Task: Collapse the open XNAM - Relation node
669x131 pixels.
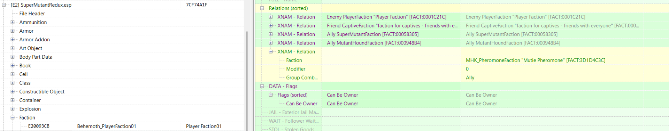Action: pyautogui.click(x=271, y=52)
